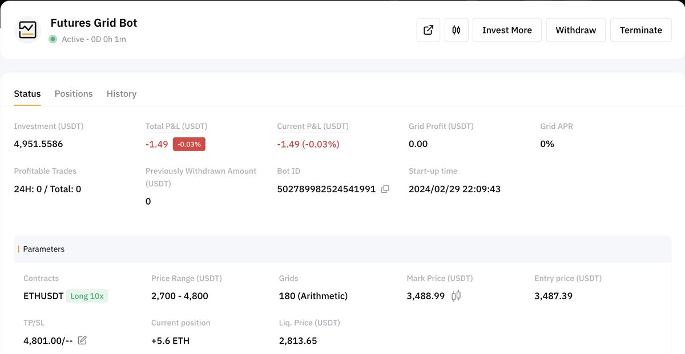Screen dimensions: 685x354
Task: Click the Long 10x leverage badge
Action: pos(87,296)
